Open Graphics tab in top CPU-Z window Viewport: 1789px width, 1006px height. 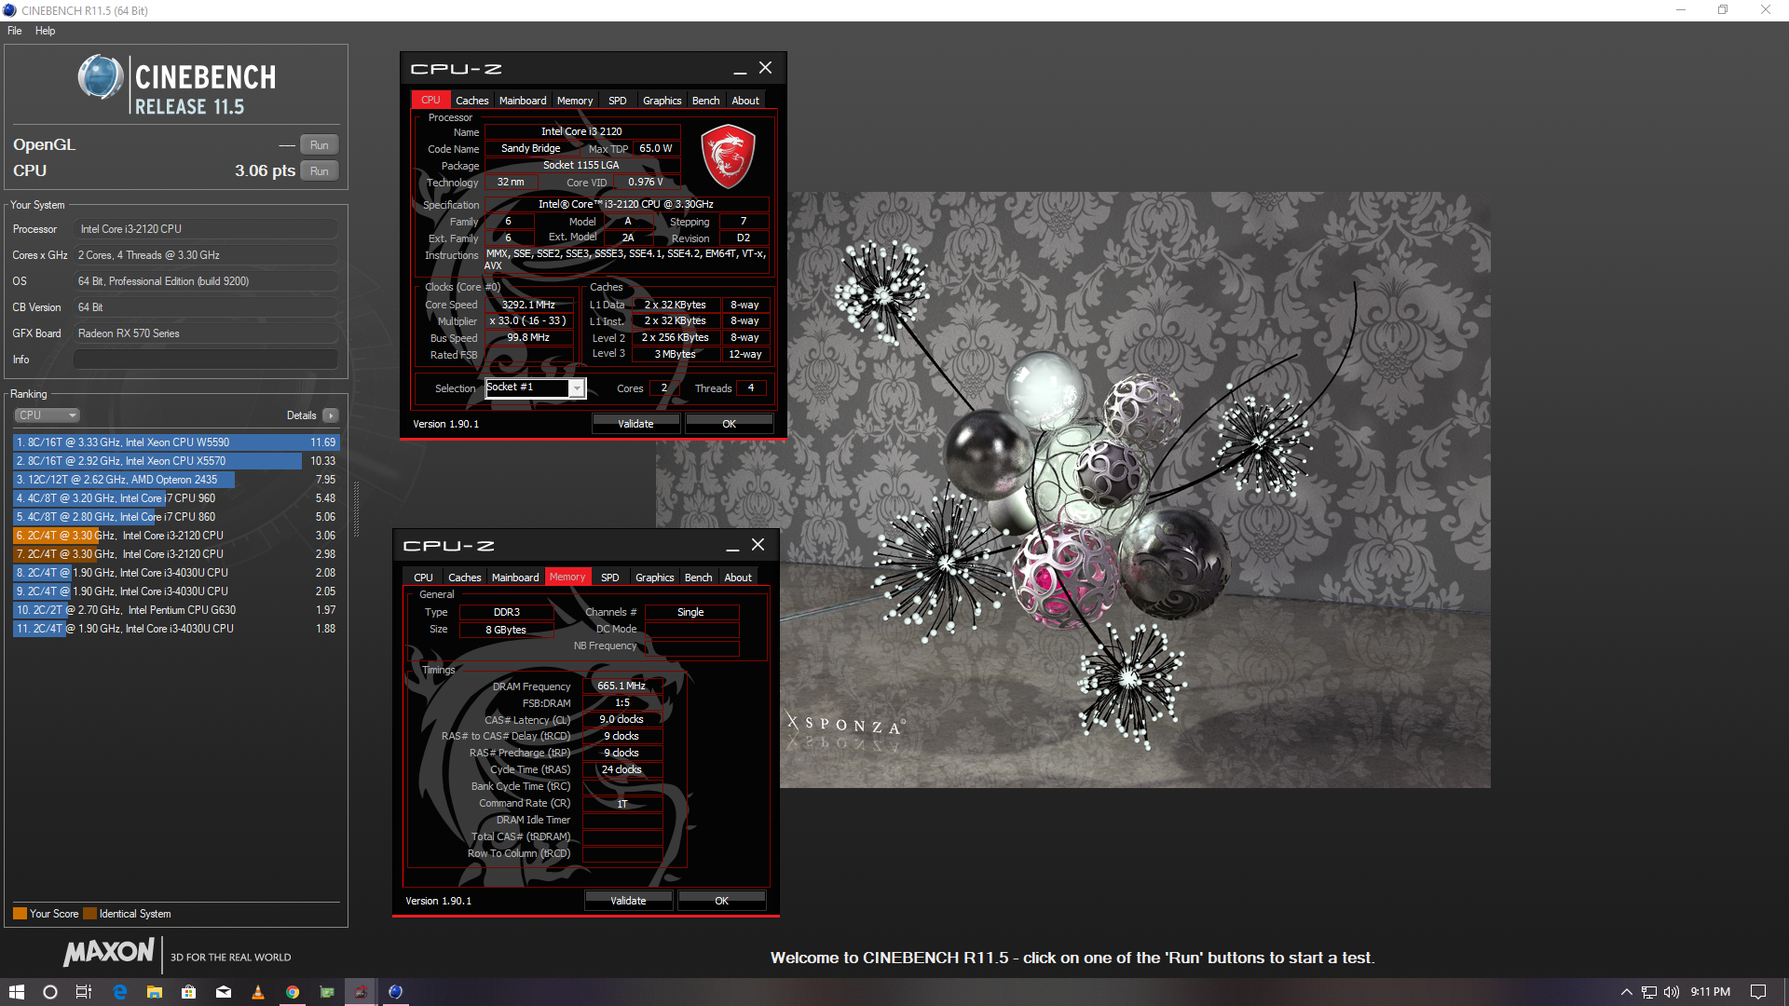(x=662, y=101)
